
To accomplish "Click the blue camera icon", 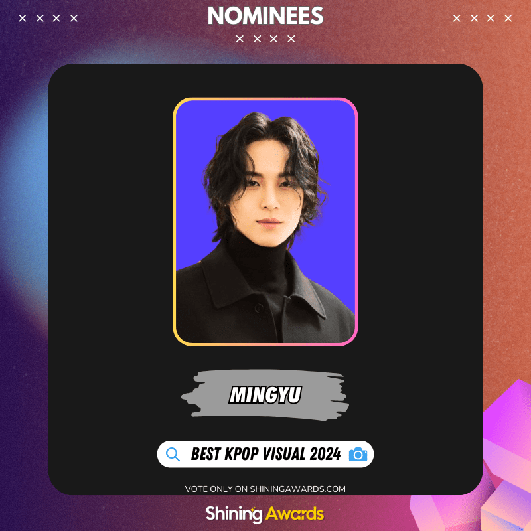I will (358, 454).
